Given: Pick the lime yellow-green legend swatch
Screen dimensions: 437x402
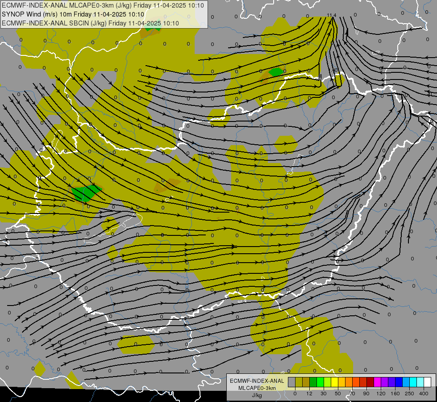Looking at the screenshot, I should tap(328, 382).
